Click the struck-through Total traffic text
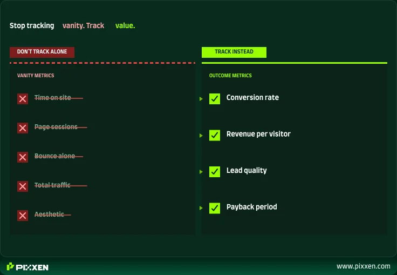The image size is (397, 275). [52, 185]
